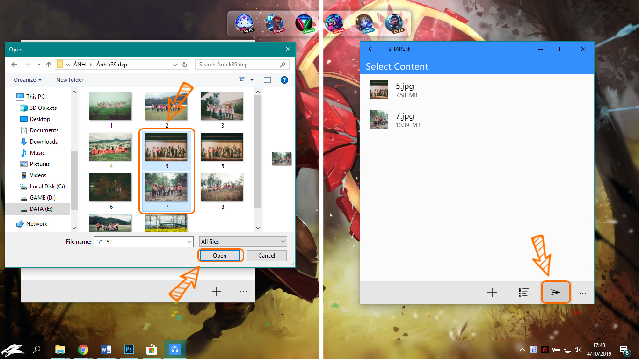Open the change view dropdown arrow
This screenshot has width=639, height=359.
pyautogui.click(x=252, y=80)
